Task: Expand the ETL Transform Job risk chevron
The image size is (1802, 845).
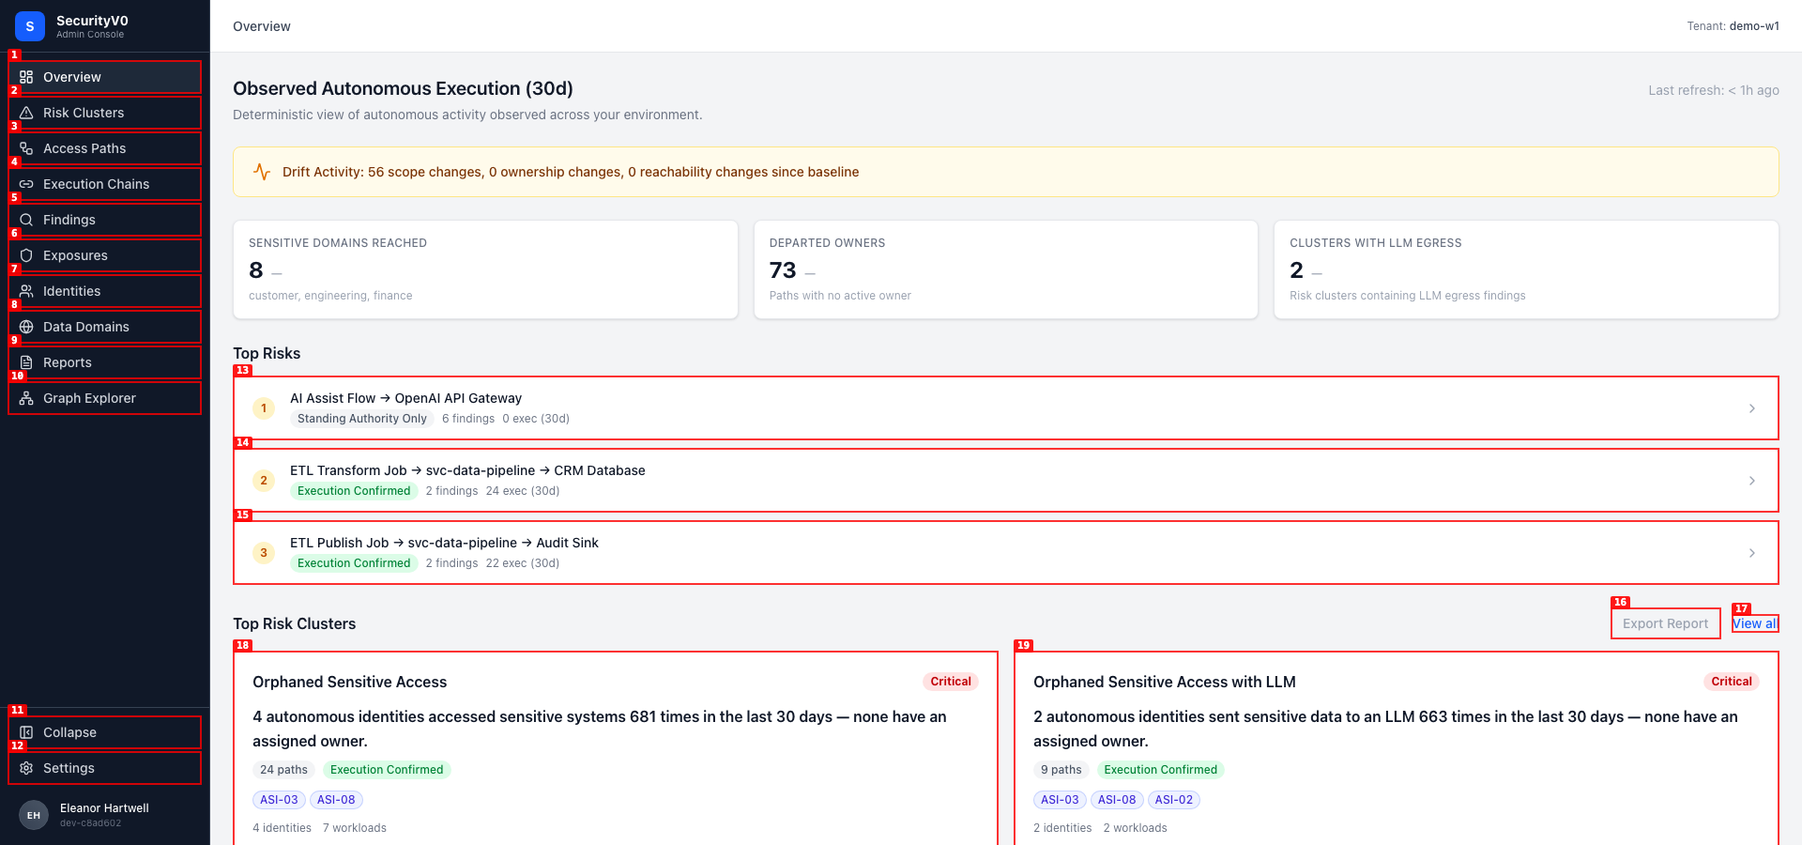Action: (1752, 481)
